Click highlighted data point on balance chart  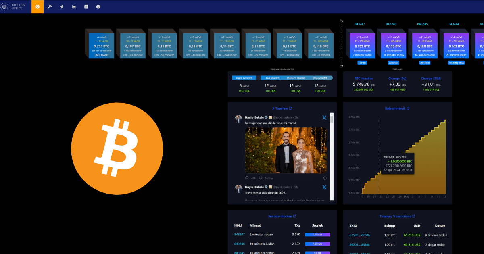378,173
